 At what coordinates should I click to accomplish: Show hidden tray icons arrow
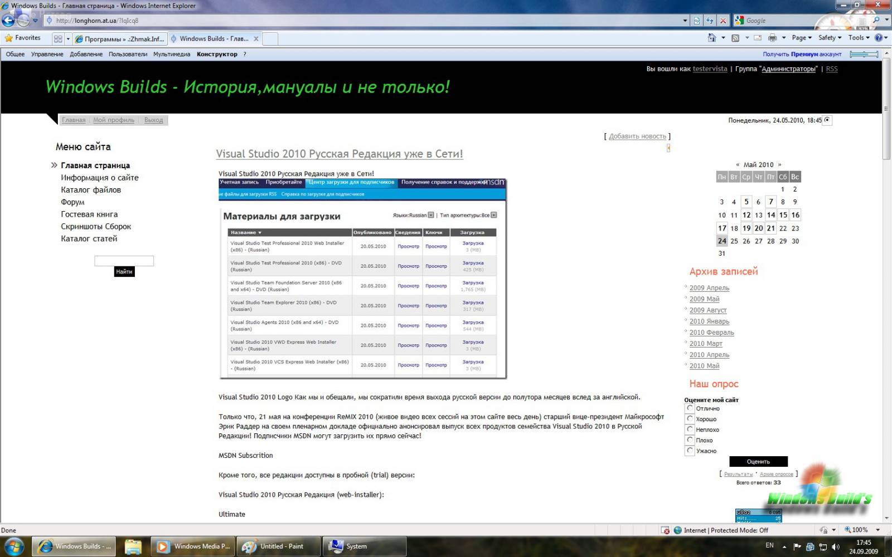point(784,547)
